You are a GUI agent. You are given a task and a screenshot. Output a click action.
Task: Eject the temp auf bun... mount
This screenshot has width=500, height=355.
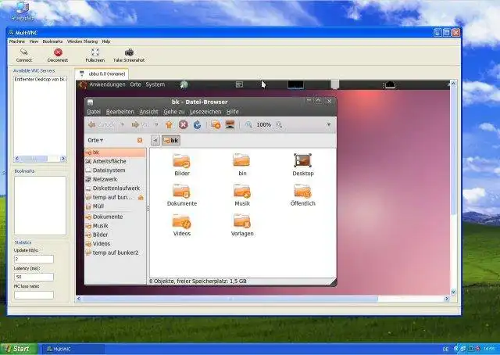click(141, 198)
